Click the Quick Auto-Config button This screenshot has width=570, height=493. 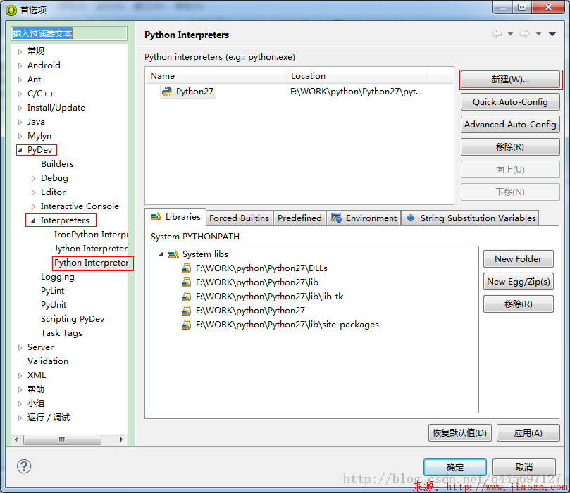click(x=509, y=101)
